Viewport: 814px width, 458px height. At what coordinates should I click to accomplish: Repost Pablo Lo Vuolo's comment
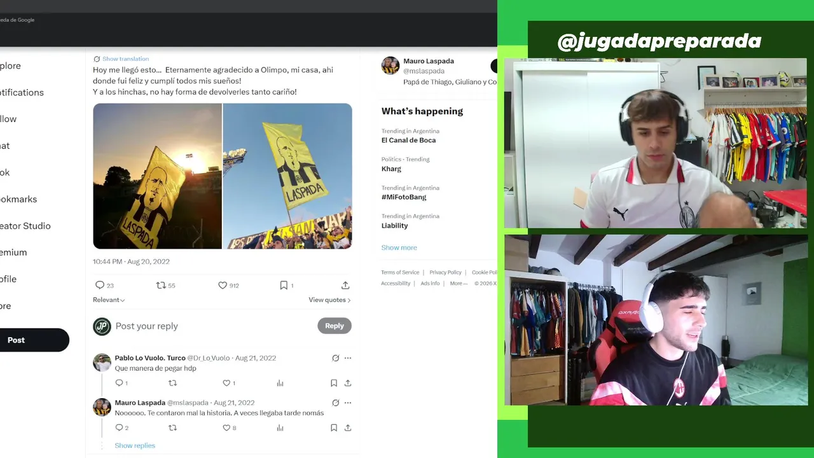tap(172, 383)
